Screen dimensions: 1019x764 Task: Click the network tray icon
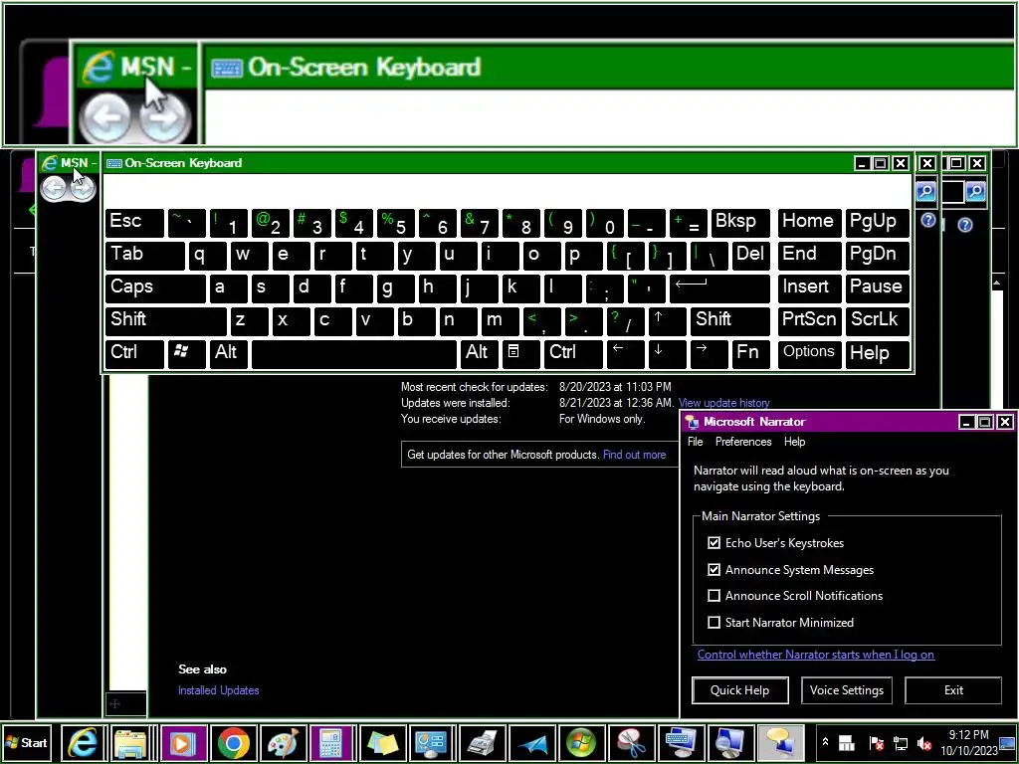901,743
